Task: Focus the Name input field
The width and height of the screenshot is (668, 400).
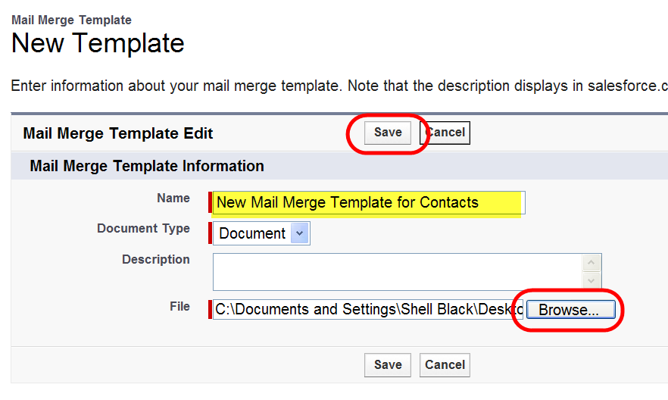Action: pos(369,203)
